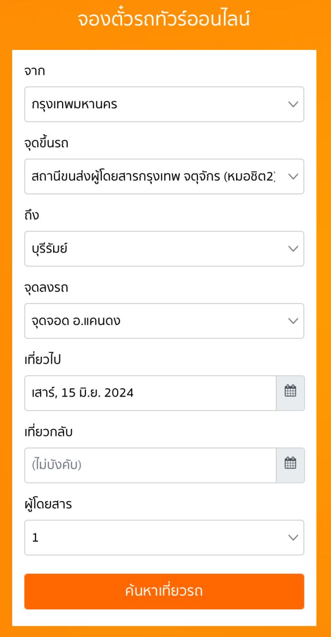Click the ถึง field label

32,216
